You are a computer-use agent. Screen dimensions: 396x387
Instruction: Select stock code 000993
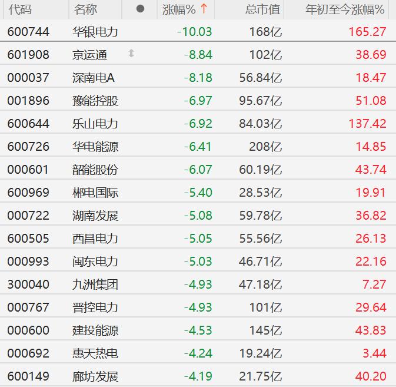[28, 262]
